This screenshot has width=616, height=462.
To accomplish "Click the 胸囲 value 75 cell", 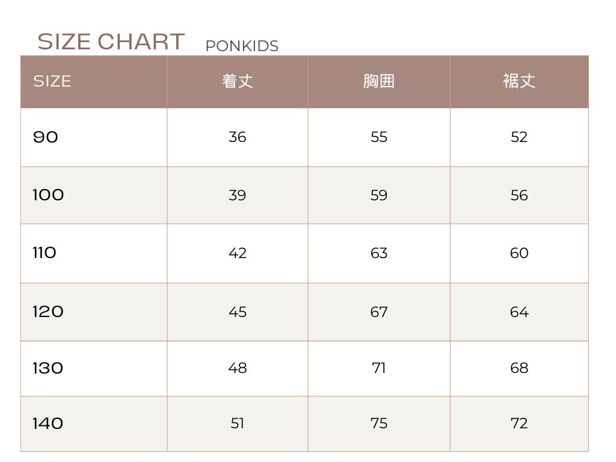I will click(379, 423).
